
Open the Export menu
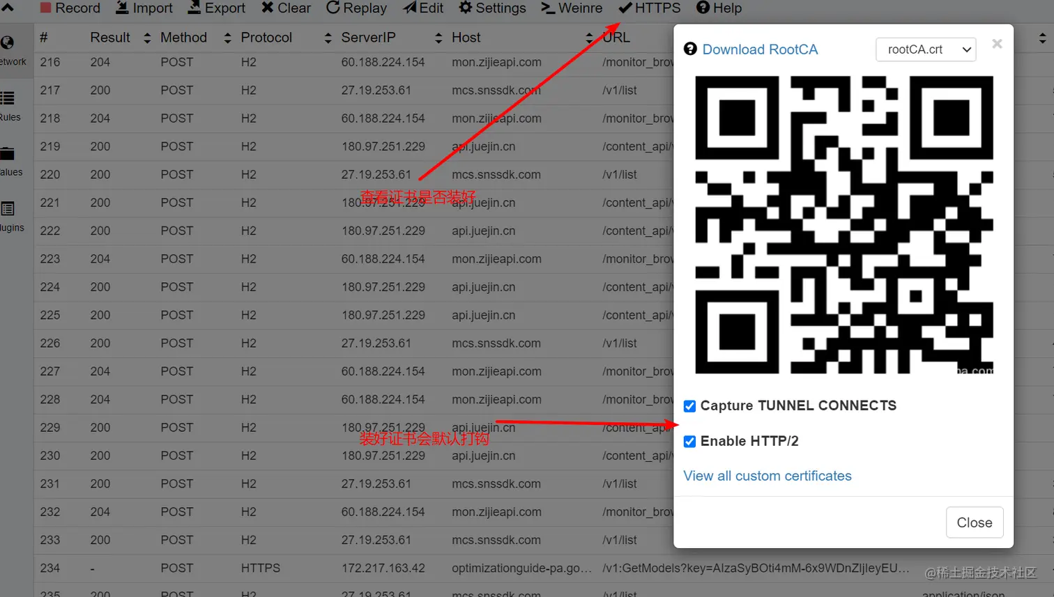click(x=216, y=8)
